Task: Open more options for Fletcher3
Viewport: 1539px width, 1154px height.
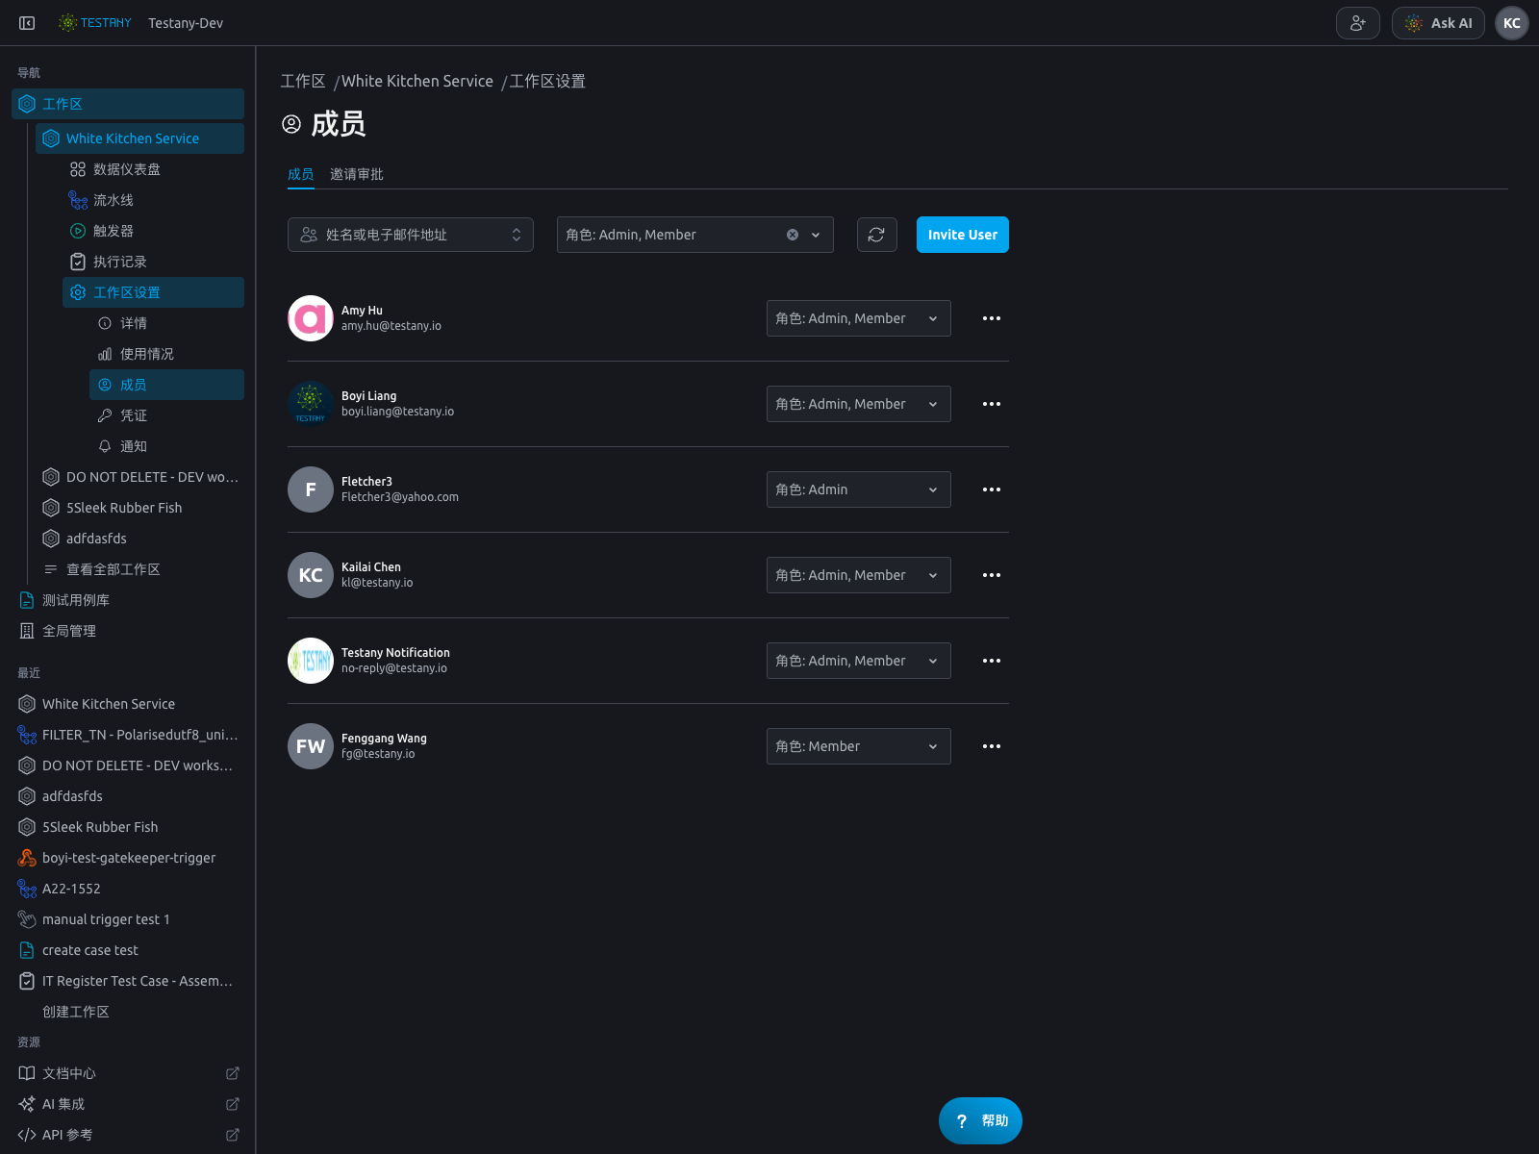Action: (992, 489)
